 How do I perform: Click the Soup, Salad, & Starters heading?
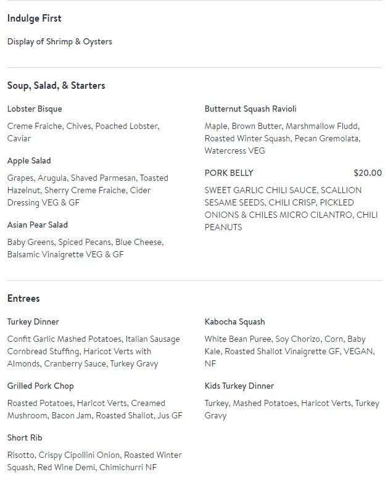point(56,86)
